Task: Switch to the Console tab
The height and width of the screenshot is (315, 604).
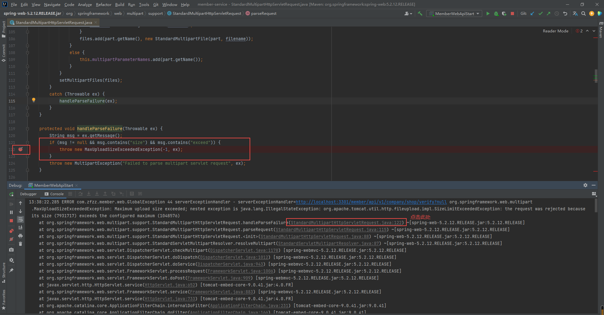Action: click(x=57, y=194)
